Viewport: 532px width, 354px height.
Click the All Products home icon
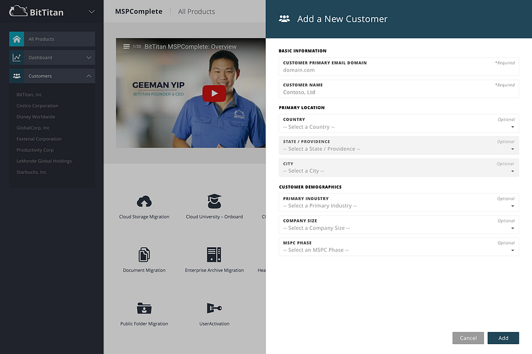17,39
